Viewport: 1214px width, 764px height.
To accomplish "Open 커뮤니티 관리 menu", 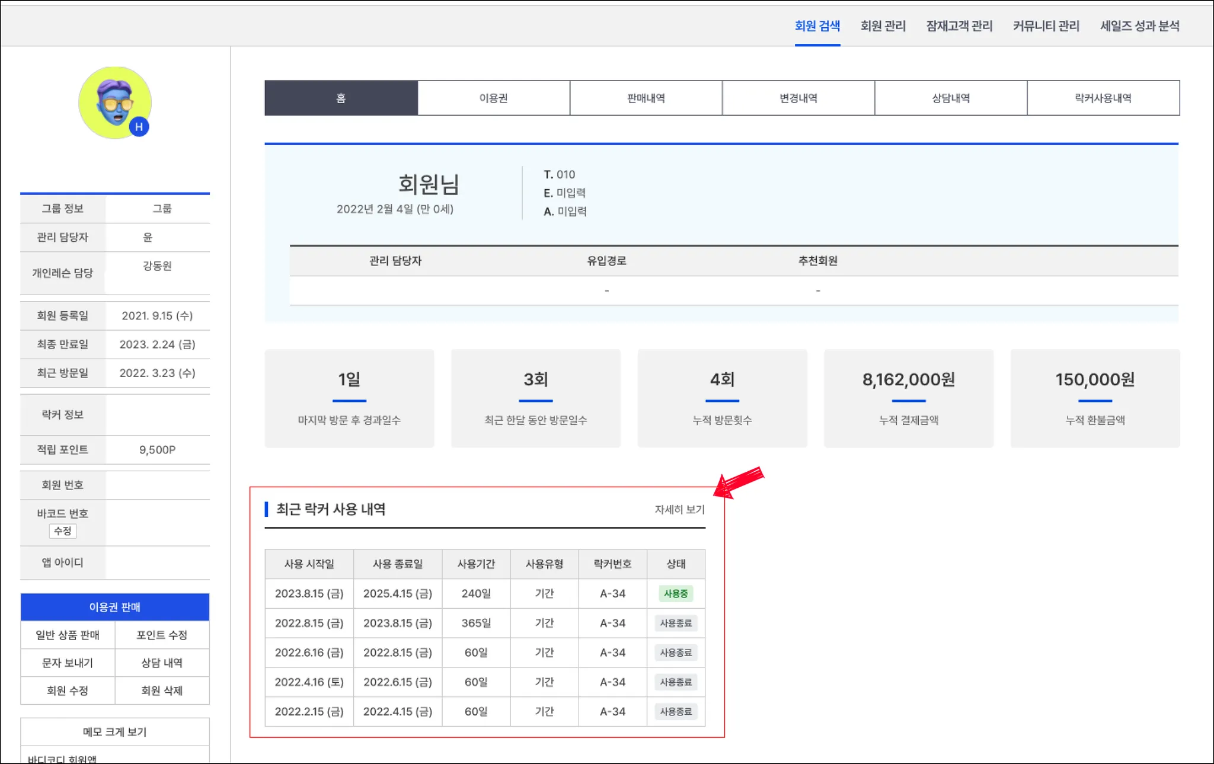I will pyautogui.click(x=1046, y=26).
